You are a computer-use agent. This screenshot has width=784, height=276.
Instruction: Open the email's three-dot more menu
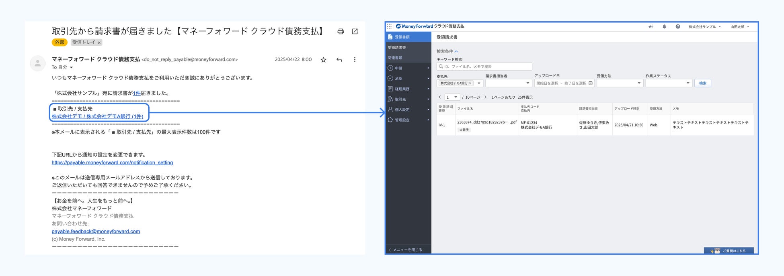pos(355,60)
